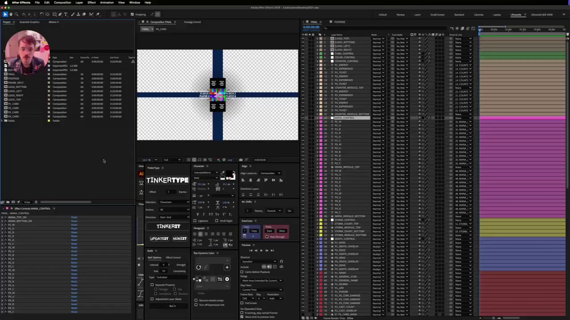
Task: Click Ray Dynamic Color add plus icon
Action: click(227, 268)
